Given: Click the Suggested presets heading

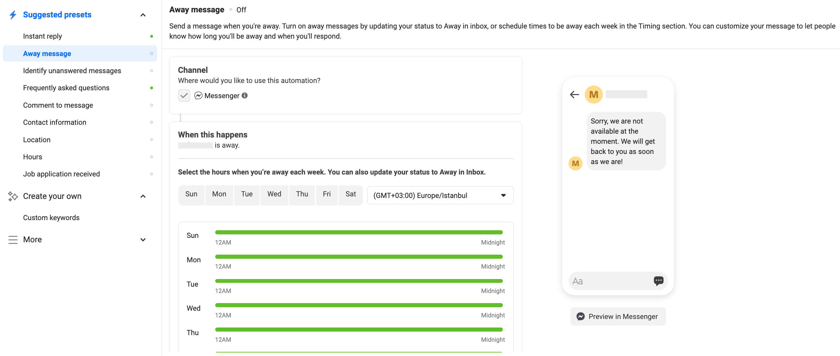Looking at the screenshot, I should point(57,15).
